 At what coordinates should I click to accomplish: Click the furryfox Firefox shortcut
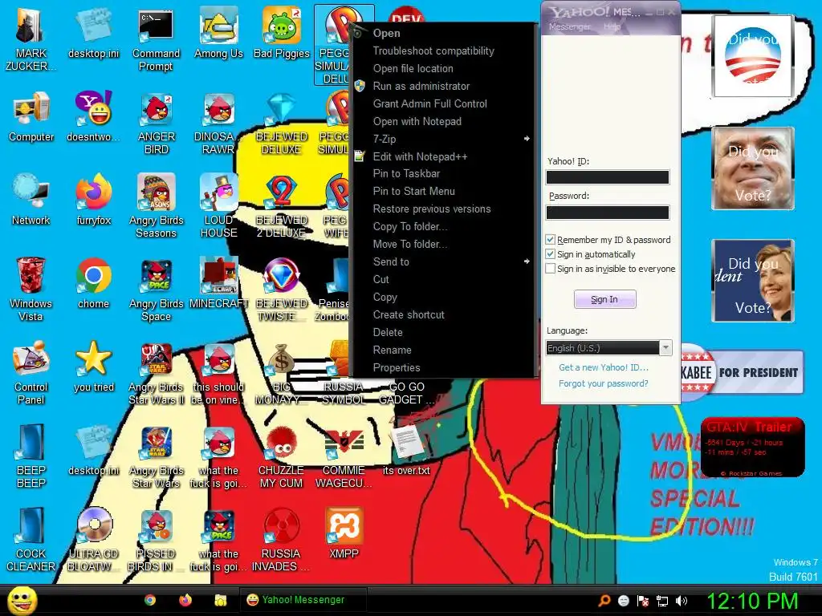[x=94, y=201]
